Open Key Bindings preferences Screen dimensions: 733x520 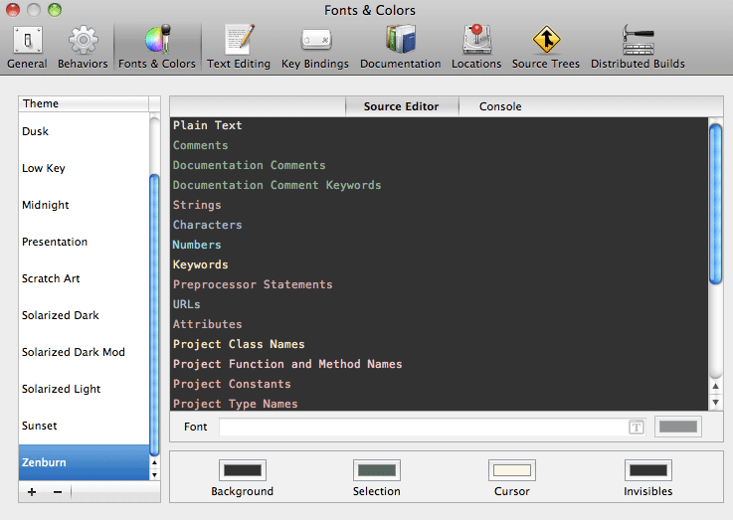[315, 47]
